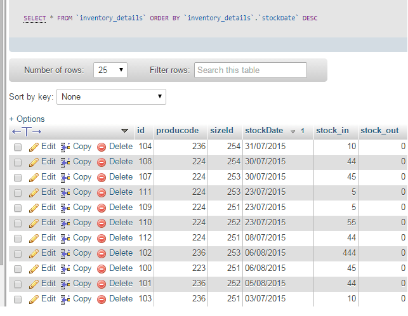The width and height of the screenshot is (408, 316).
Task: Click the Filter rows search field
Action: [251, 70]
